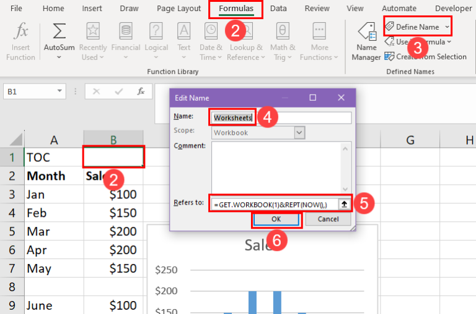
Task: Open the Math & Trig functions menu
Action: (283, 41)
